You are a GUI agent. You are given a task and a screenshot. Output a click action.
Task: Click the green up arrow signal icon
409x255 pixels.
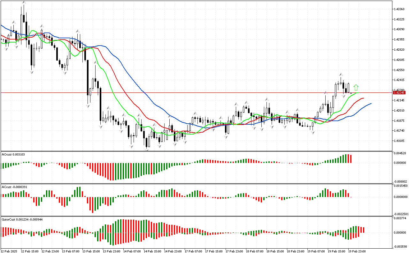[356, 88]
